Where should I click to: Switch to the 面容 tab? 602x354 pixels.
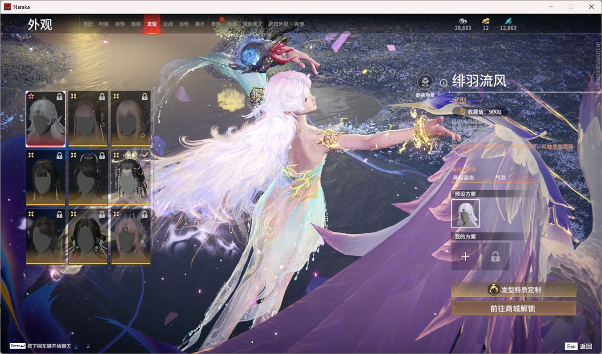coord(136,24)
